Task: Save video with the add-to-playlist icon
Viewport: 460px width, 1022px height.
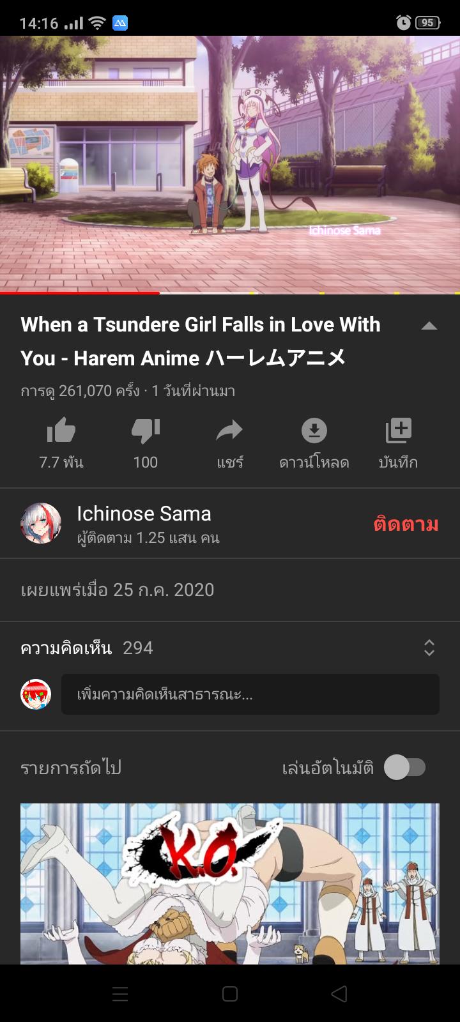Action: tap(398, 431)
